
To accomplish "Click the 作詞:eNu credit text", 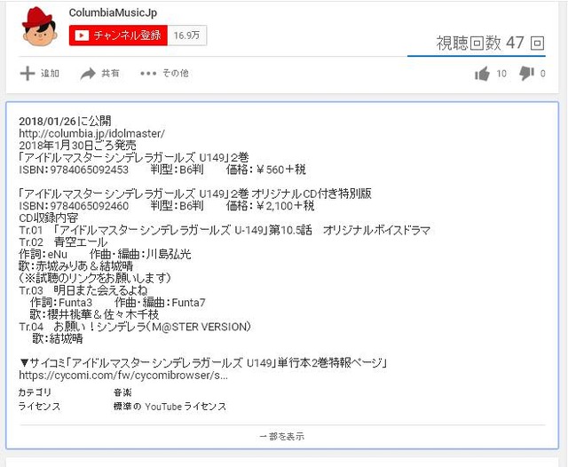I will tap(43, 254).
